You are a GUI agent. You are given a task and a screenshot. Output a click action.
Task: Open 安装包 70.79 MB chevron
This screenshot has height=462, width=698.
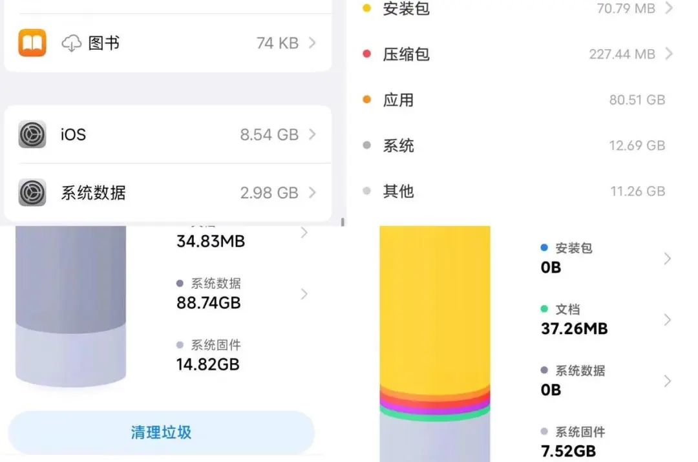click(669, 8)
